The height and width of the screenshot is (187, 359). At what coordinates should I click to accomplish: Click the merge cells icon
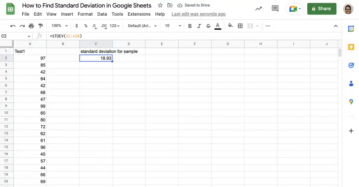coord(250,26)
